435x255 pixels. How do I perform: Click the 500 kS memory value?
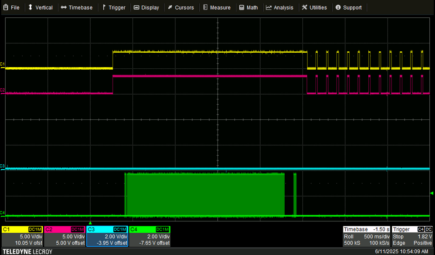tap(352, 243)
